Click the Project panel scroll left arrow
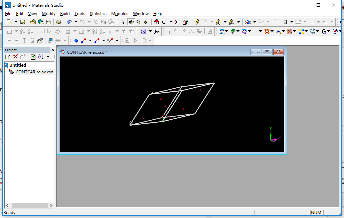 point(7,206)
